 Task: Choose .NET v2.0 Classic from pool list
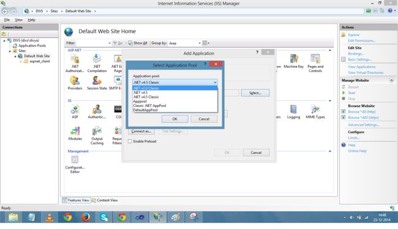[x=175, y=88]
